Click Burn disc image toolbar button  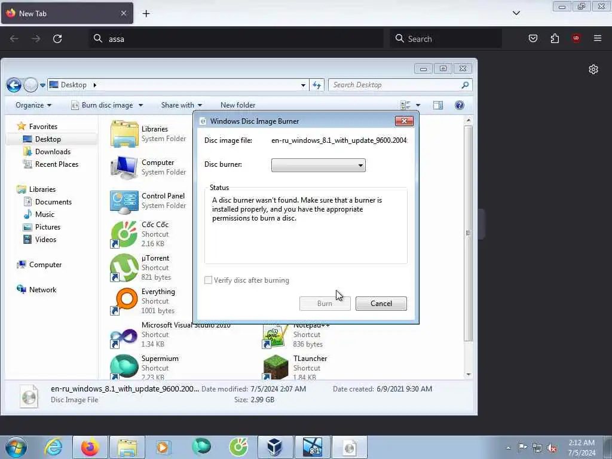103,105
